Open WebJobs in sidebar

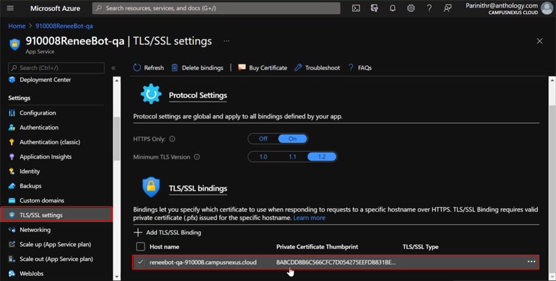31,273
